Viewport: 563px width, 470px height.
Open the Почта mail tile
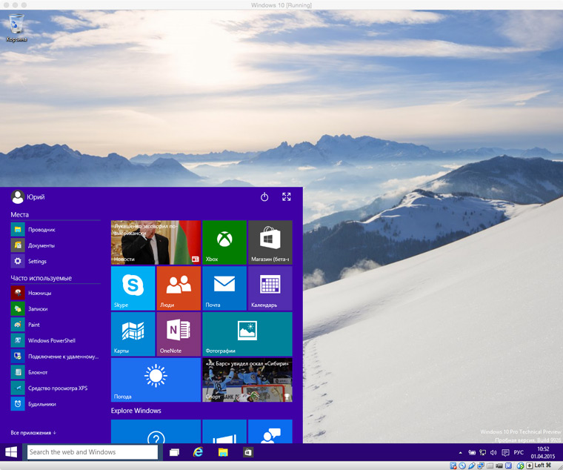pyautogui.click(x=224, y=288)
